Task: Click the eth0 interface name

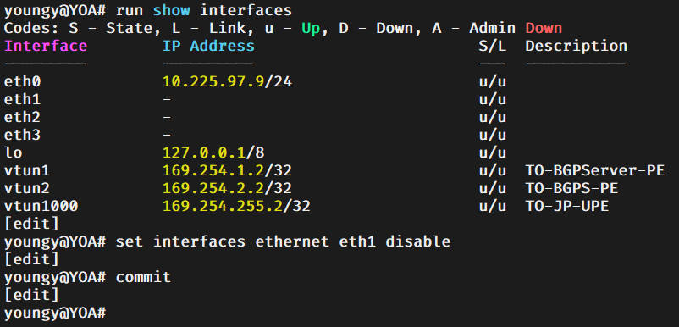Action: click(x=22, y=81)
